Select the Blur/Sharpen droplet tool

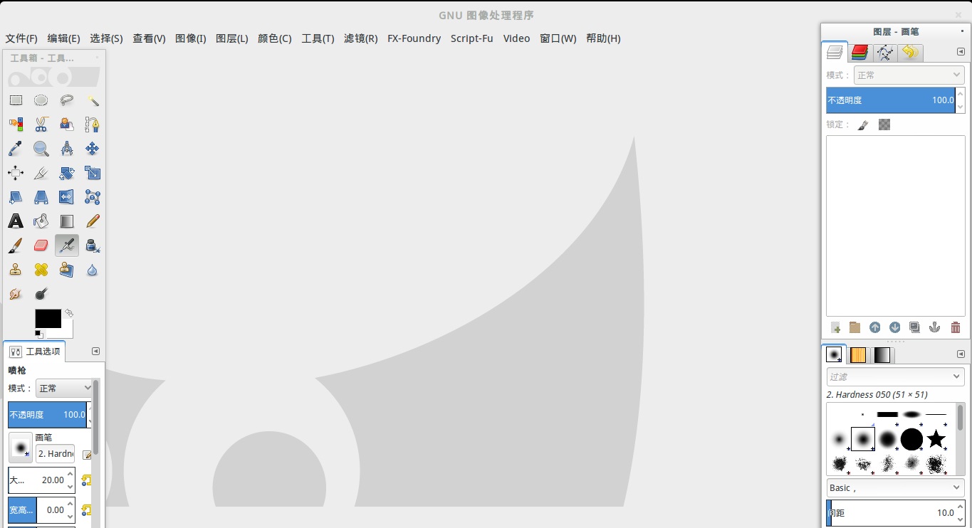click(93, 270)
